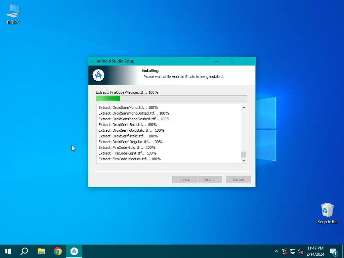Screen dimensions: 344x258
Task: Click status text above the progress bar
Action: pyautogui.click(x=127, y=92)
